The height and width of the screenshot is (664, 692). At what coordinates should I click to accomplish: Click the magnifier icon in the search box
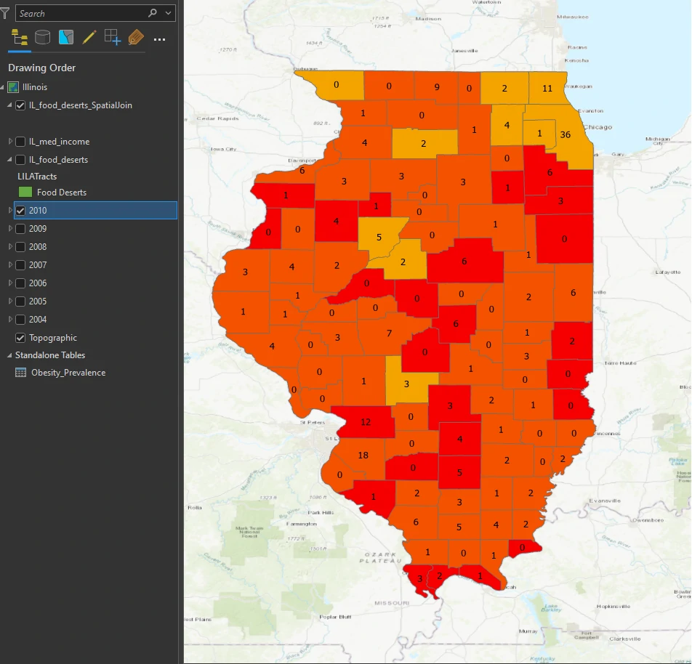[x=153, y=13]
